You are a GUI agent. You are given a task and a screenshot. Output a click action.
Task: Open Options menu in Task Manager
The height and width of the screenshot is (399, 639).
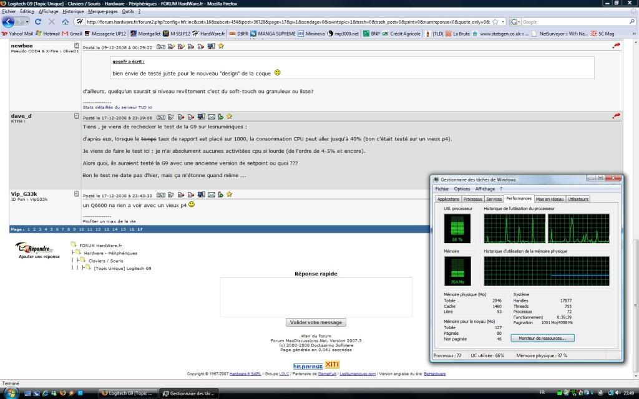[462, 189]
